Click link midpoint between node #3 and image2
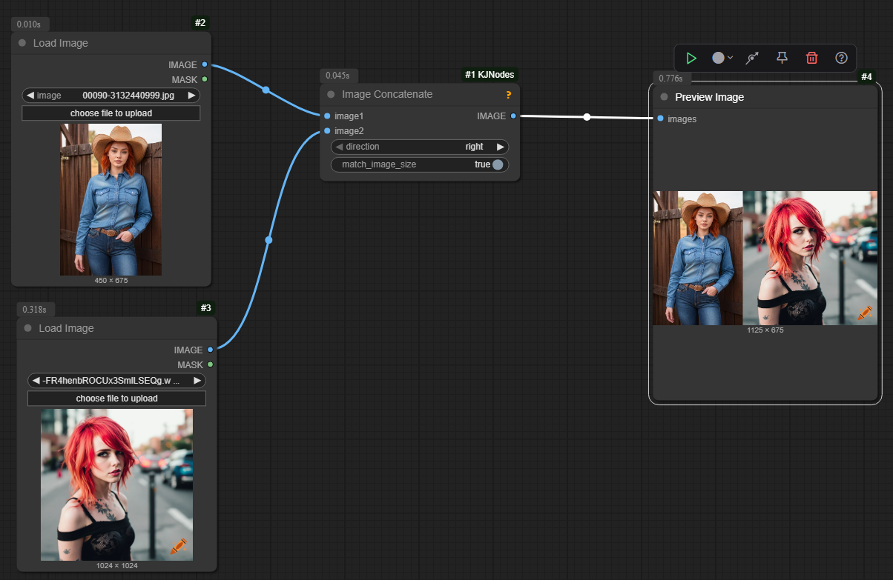This screenshot has height=580, width=893. [268, 240]
